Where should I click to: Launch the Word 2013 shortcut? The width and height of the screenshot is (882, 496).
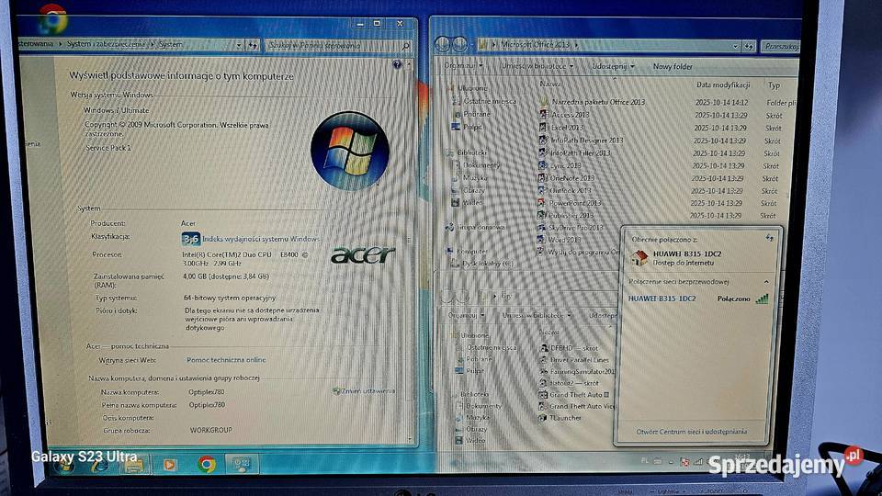point(565,240)
